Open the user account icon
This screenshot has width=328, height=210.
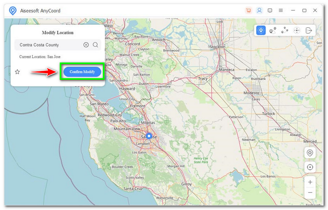(x=259, y=10)
